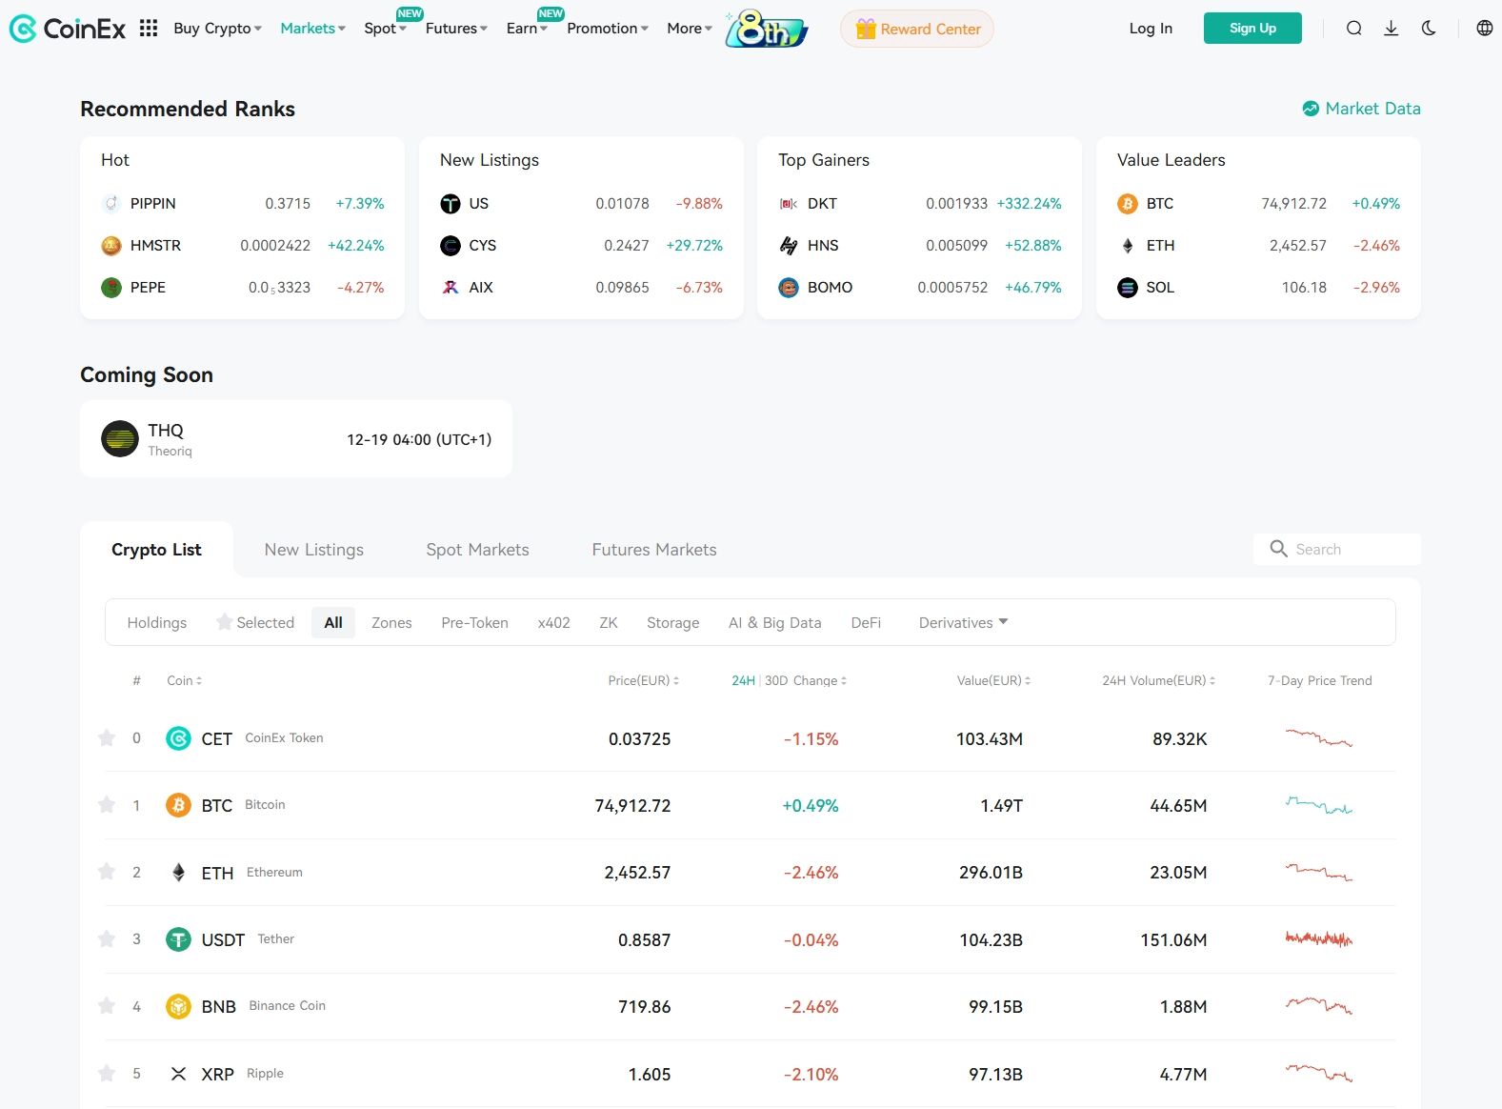Click the download app icon
1502x1109 pixels.
1392,29
